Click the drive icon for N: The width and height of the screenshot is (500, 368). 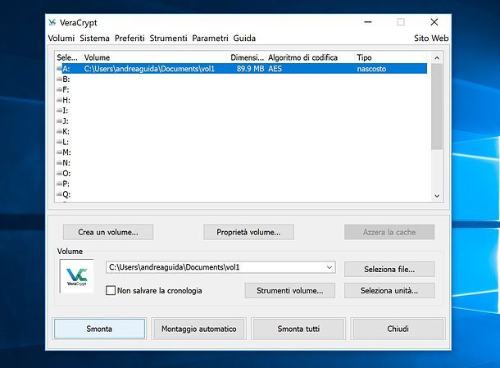pyautogui.click(x=59, y=162)
